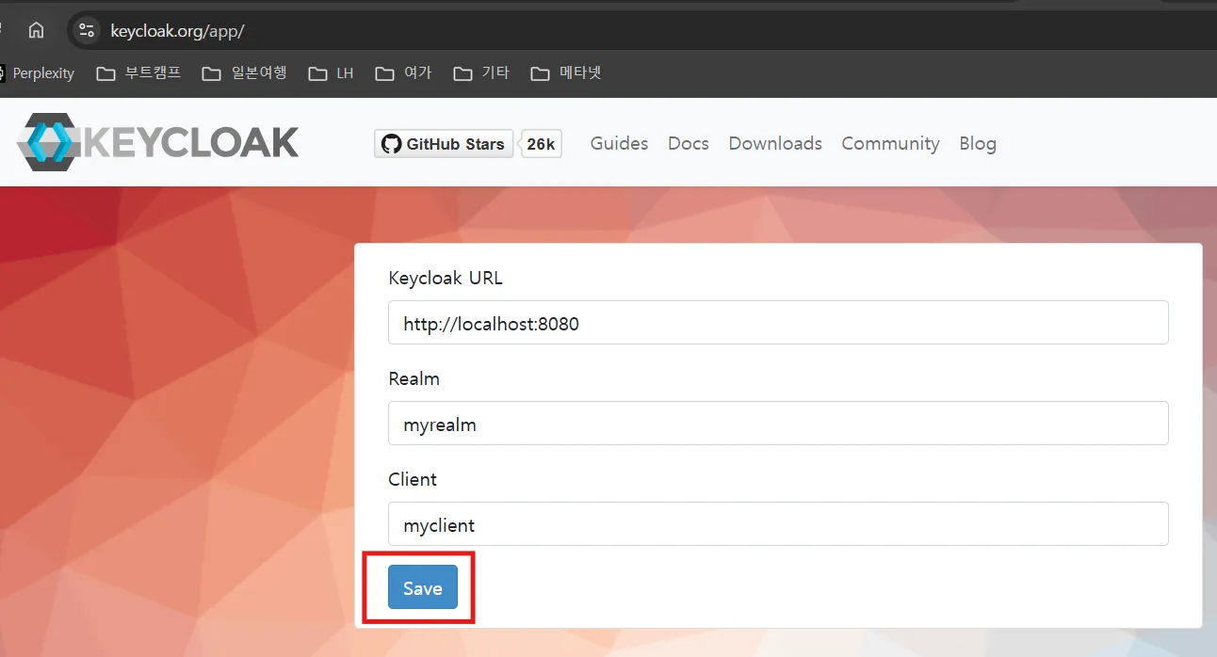Image resolution: width=1217 pixels, height=657 pixels.
Task: Click the keycloak.org/app/ address bar
Action: click(x=641, y=30)
